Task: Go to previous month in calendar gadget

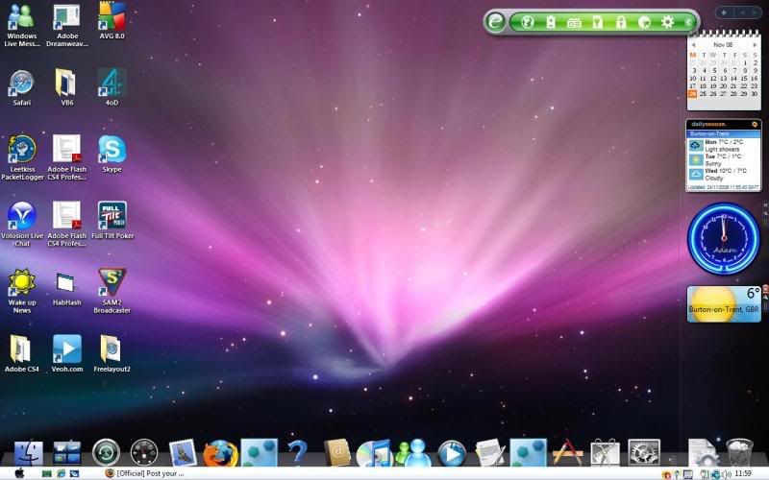Action: coord(693,44)
